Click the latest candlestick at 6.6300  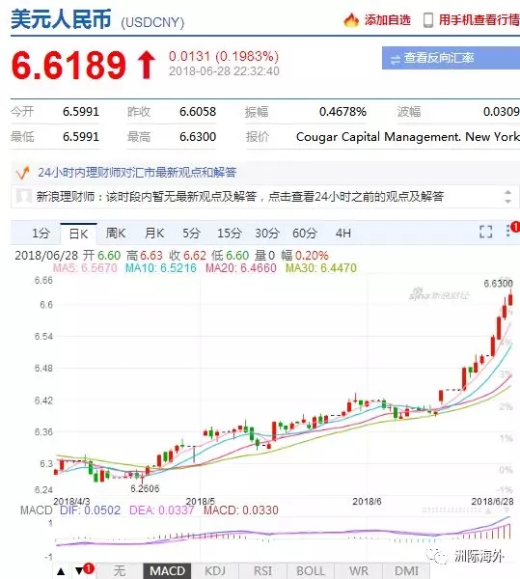click(510, 299)
